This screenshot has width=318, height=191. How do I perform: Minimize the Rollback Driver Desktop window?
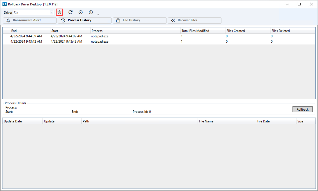click(287, 4)
